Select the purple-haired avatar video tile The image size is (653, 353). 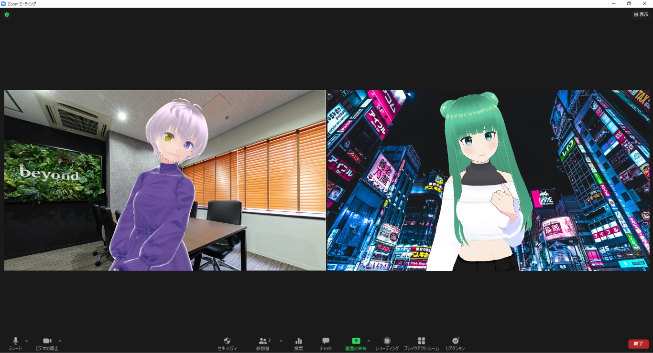pyautogui.click(x=165, y=180)
